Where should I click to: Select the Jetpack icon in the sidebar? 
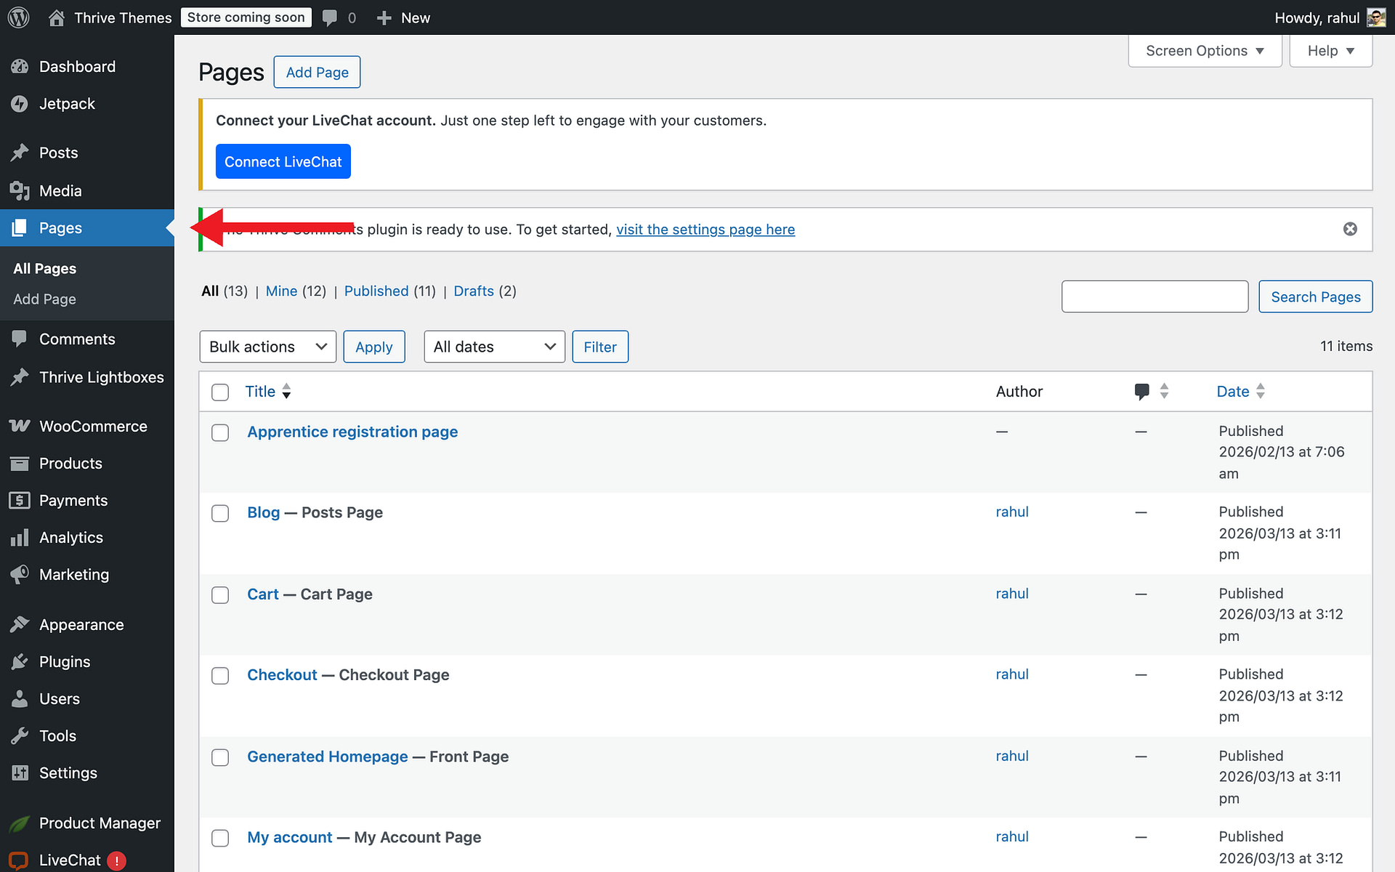(21, 103)
